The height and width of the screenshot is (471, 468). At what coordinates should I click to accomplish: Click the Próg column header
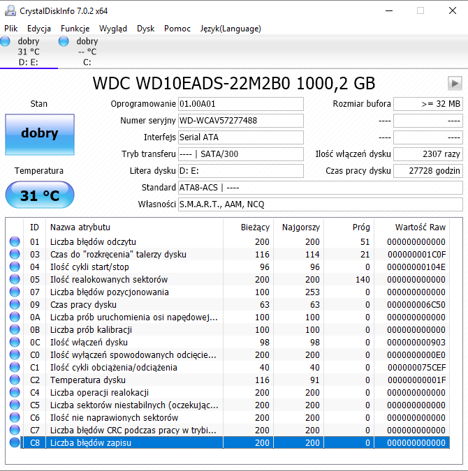349,227
